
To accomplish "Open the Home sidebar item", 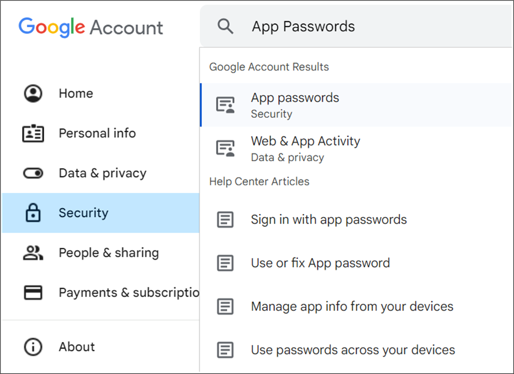I will pyautogui.click(x=76, y=93).
